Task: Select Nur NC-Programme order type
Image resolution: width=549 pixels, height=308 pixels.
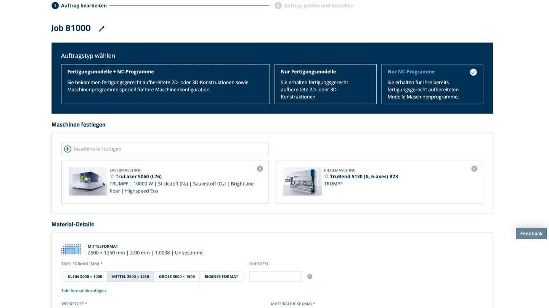Action: tap(432, 84)
